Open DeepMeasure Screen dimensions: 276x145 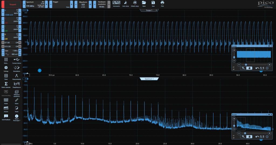[16, 85]
